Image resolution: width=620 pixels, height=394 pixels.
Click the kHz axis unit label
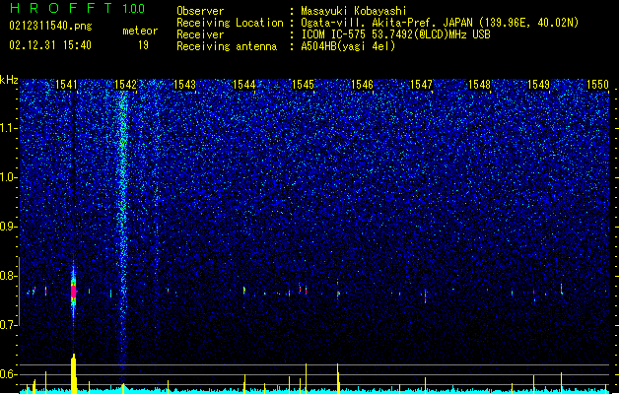tap(9, 80)
